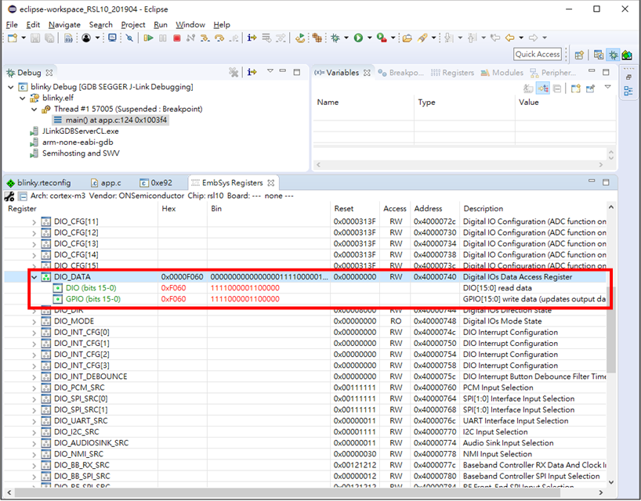
Task: Click the Resume debug button
Action: click(x=148, y=38)
